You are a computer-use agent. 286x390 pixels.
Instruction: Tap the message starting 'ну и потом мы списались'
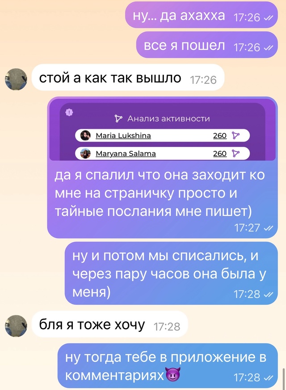[x=171, y=273]
